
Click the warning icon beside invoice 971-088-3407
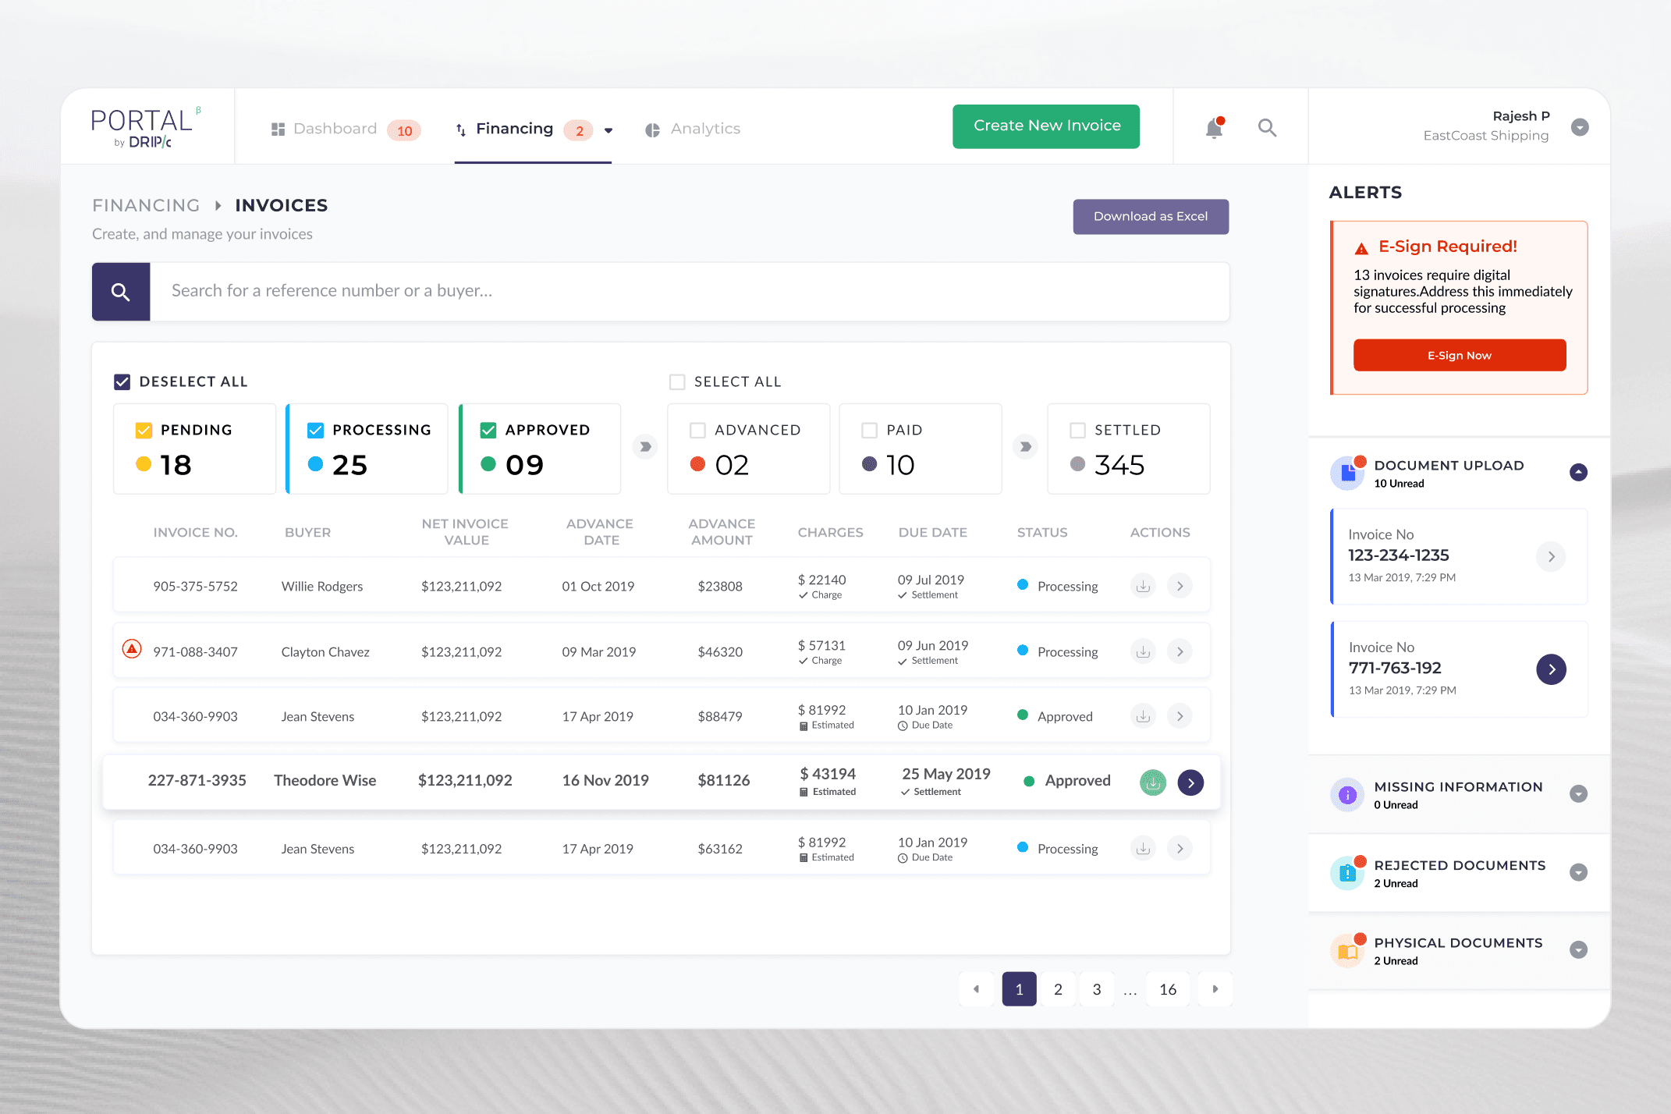132,650
